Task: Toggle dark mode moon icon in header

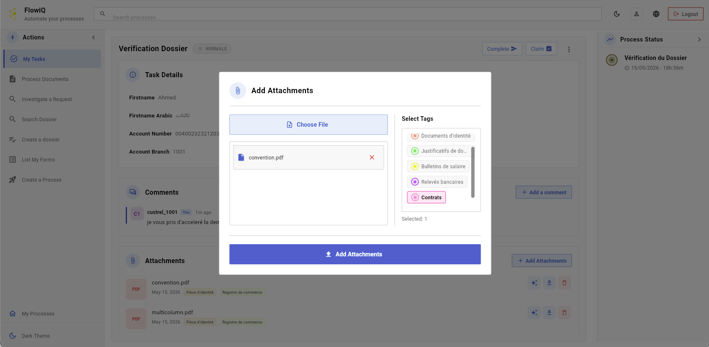Action: [x=617, y=14]
